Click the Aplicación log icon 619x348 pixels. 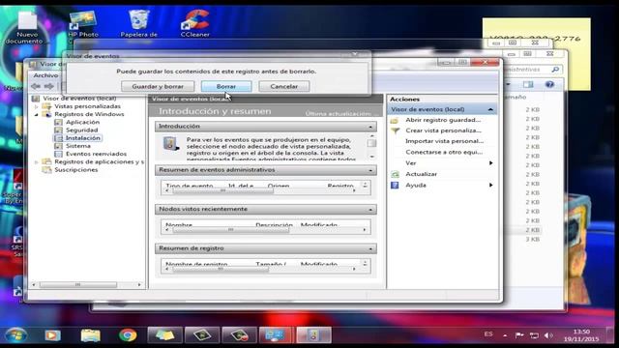click(x=58, y=123)
